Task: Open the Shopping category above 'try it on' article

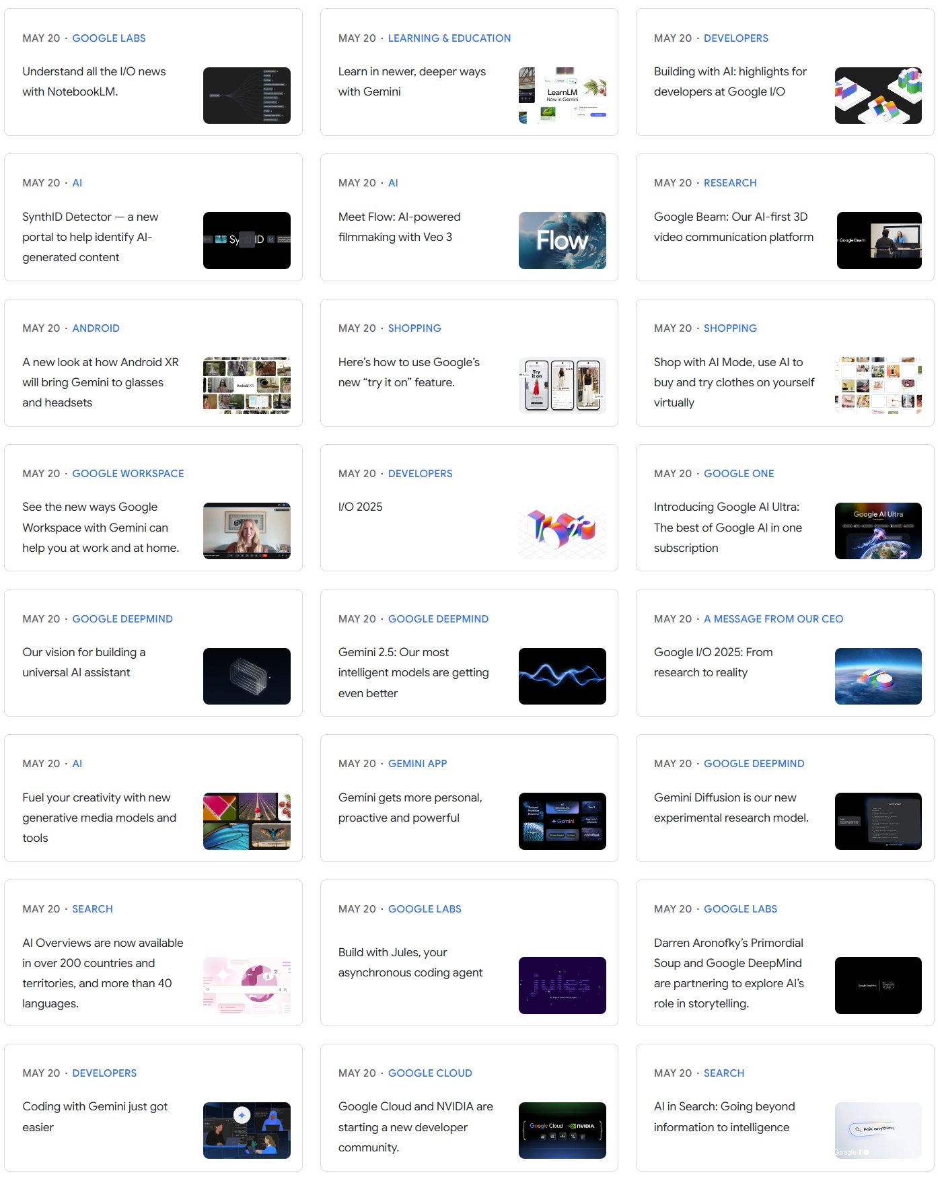Action: click(x=414, y=328)
